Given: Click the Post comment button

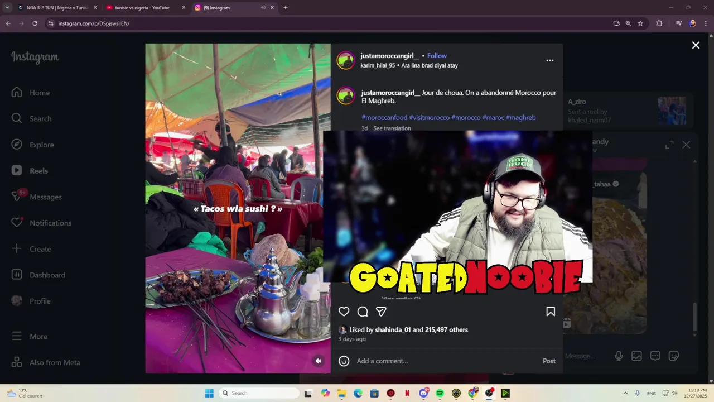Looking at the screenshot, I should (549, 361).
